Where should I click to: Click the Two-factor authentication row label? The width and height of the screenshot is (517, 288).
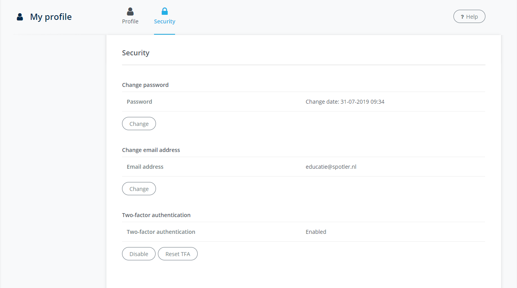(x=161, y=231)
